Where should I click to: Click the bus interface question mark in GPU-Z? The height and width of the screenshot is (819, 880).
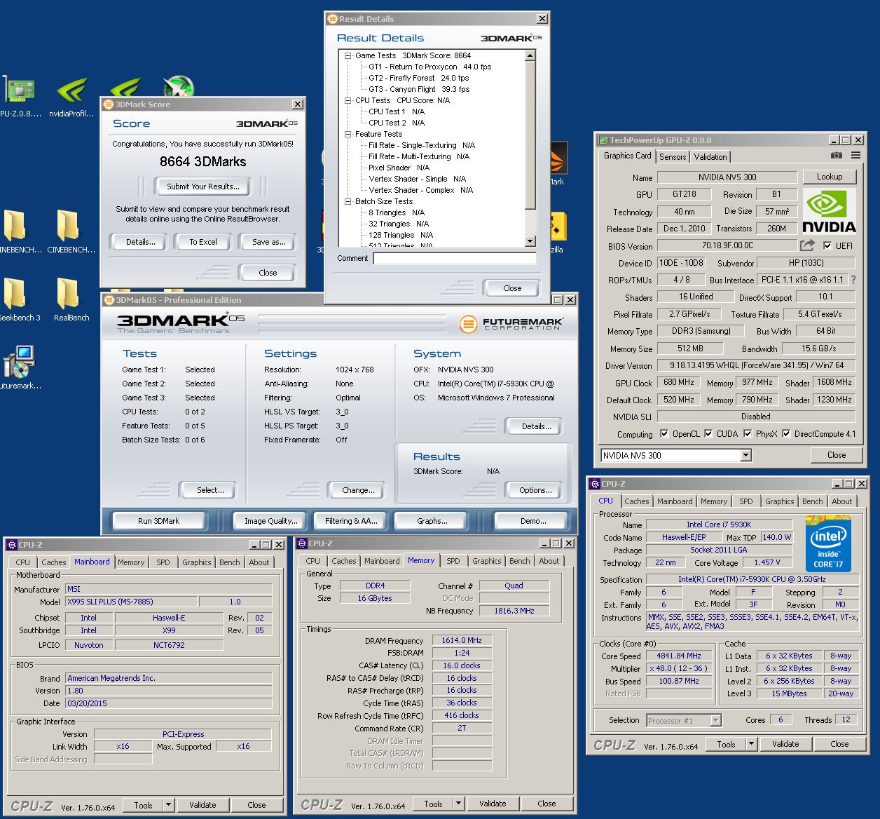tap(853, 280)
